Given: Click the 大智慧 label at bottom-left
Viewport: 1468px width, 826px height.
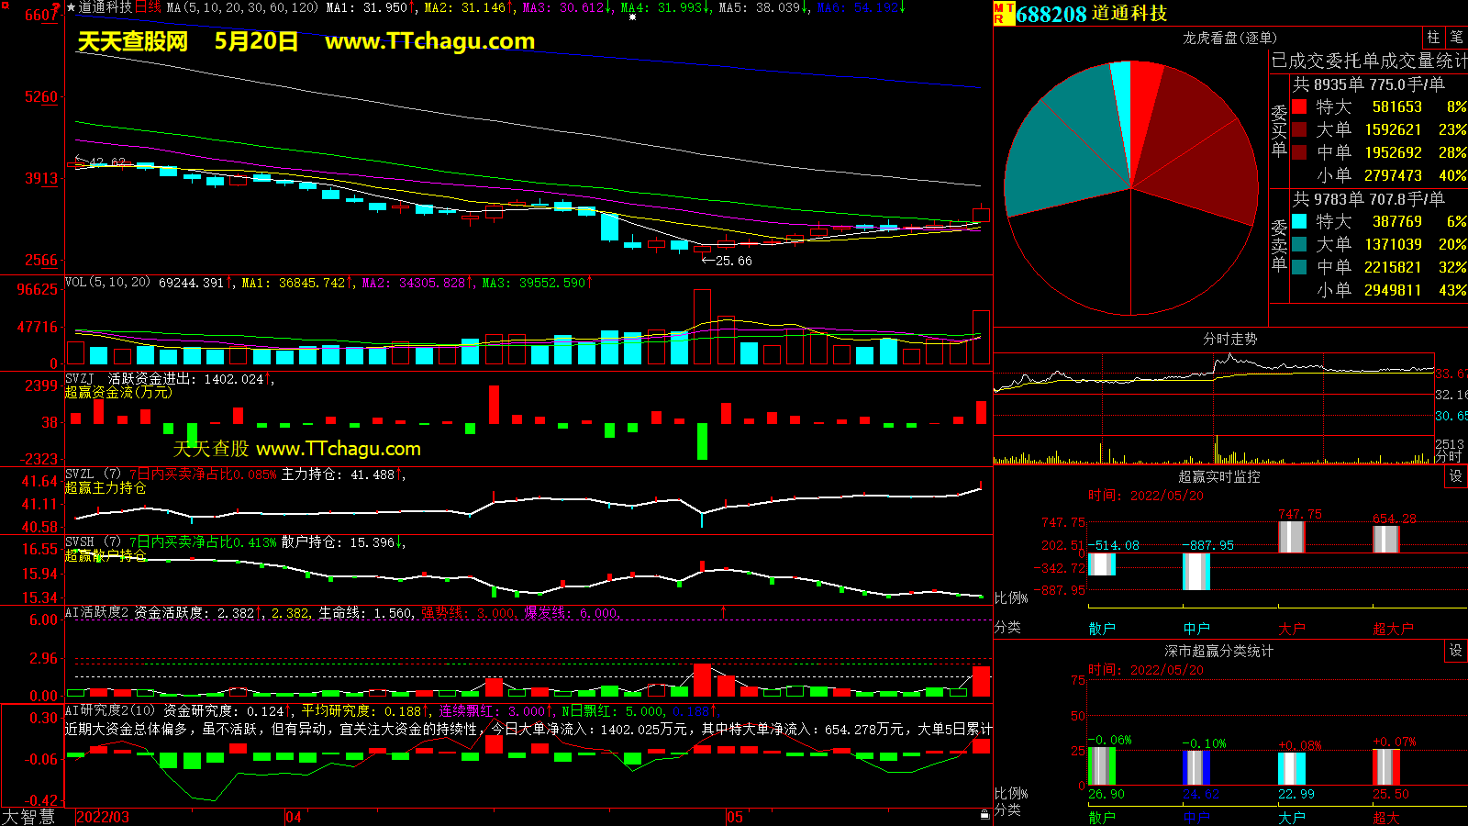Looking at the screenshot, I should click(28, 817).
